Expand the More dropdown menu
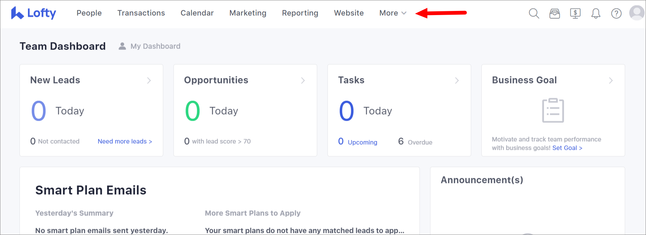 tap(393, 13)
